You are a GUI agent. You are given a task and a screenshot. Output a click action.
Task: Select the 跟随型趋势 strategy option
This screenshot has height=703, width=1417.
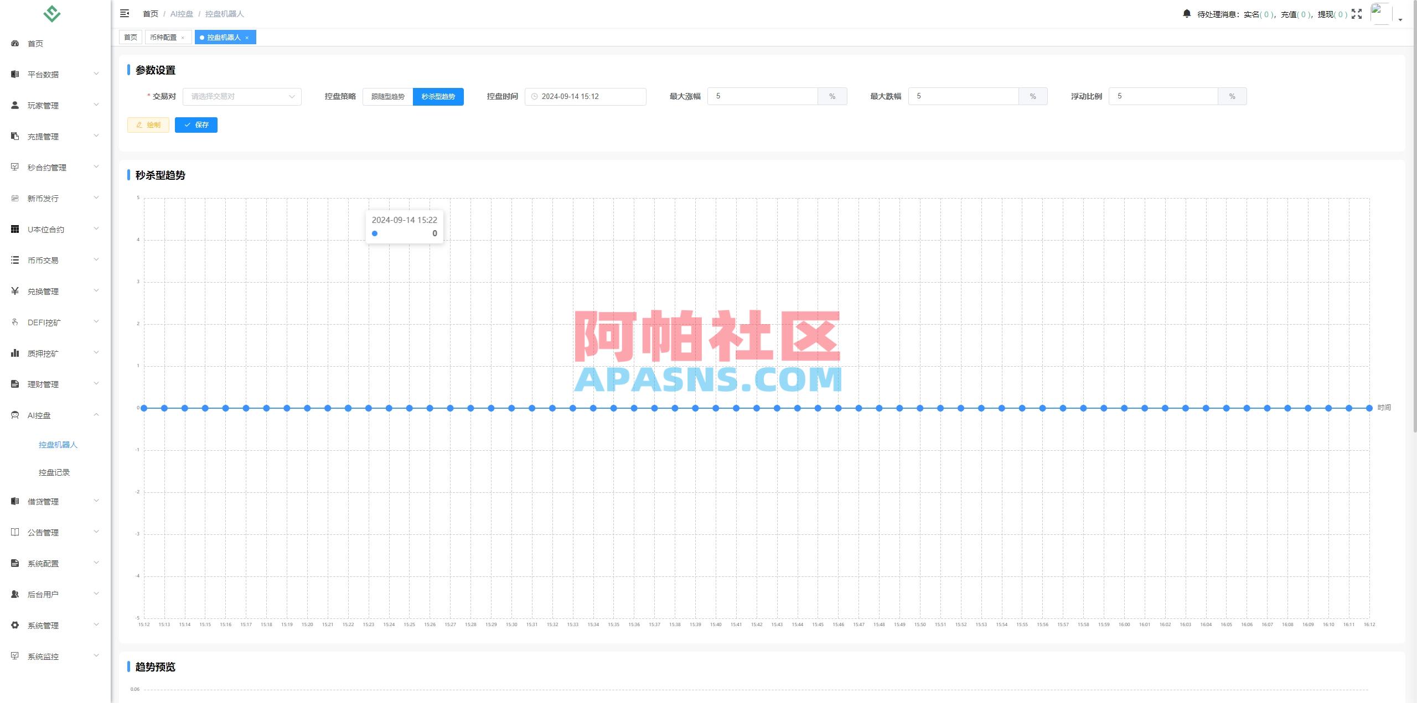click(x=387, y=96)
